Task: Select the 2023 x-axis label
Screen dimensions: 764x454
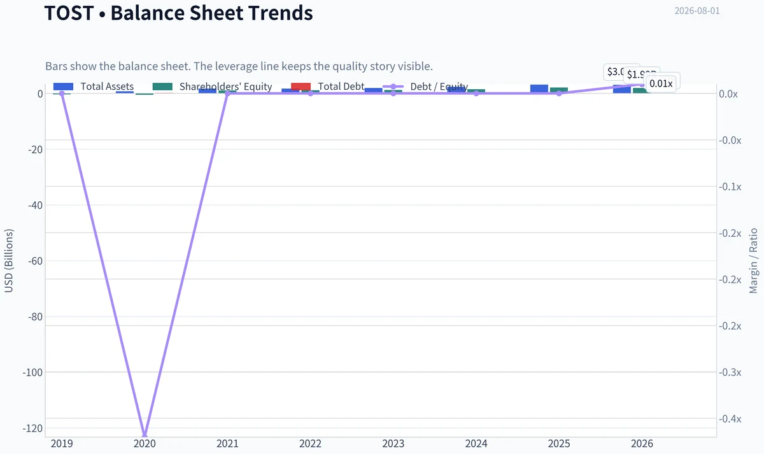Action: (x=393, y=444)
